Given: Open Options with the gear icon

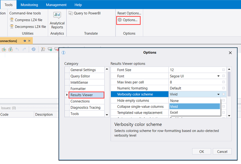Looking at the screenshot, I should coord(128,20).
